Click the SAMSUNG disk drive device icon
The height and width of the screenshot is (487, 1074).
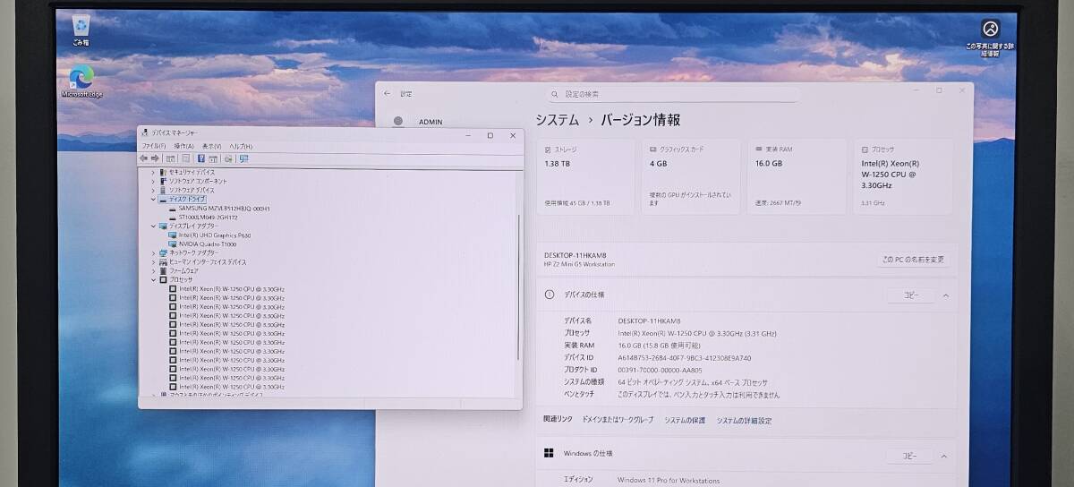(x=173, y=209)
